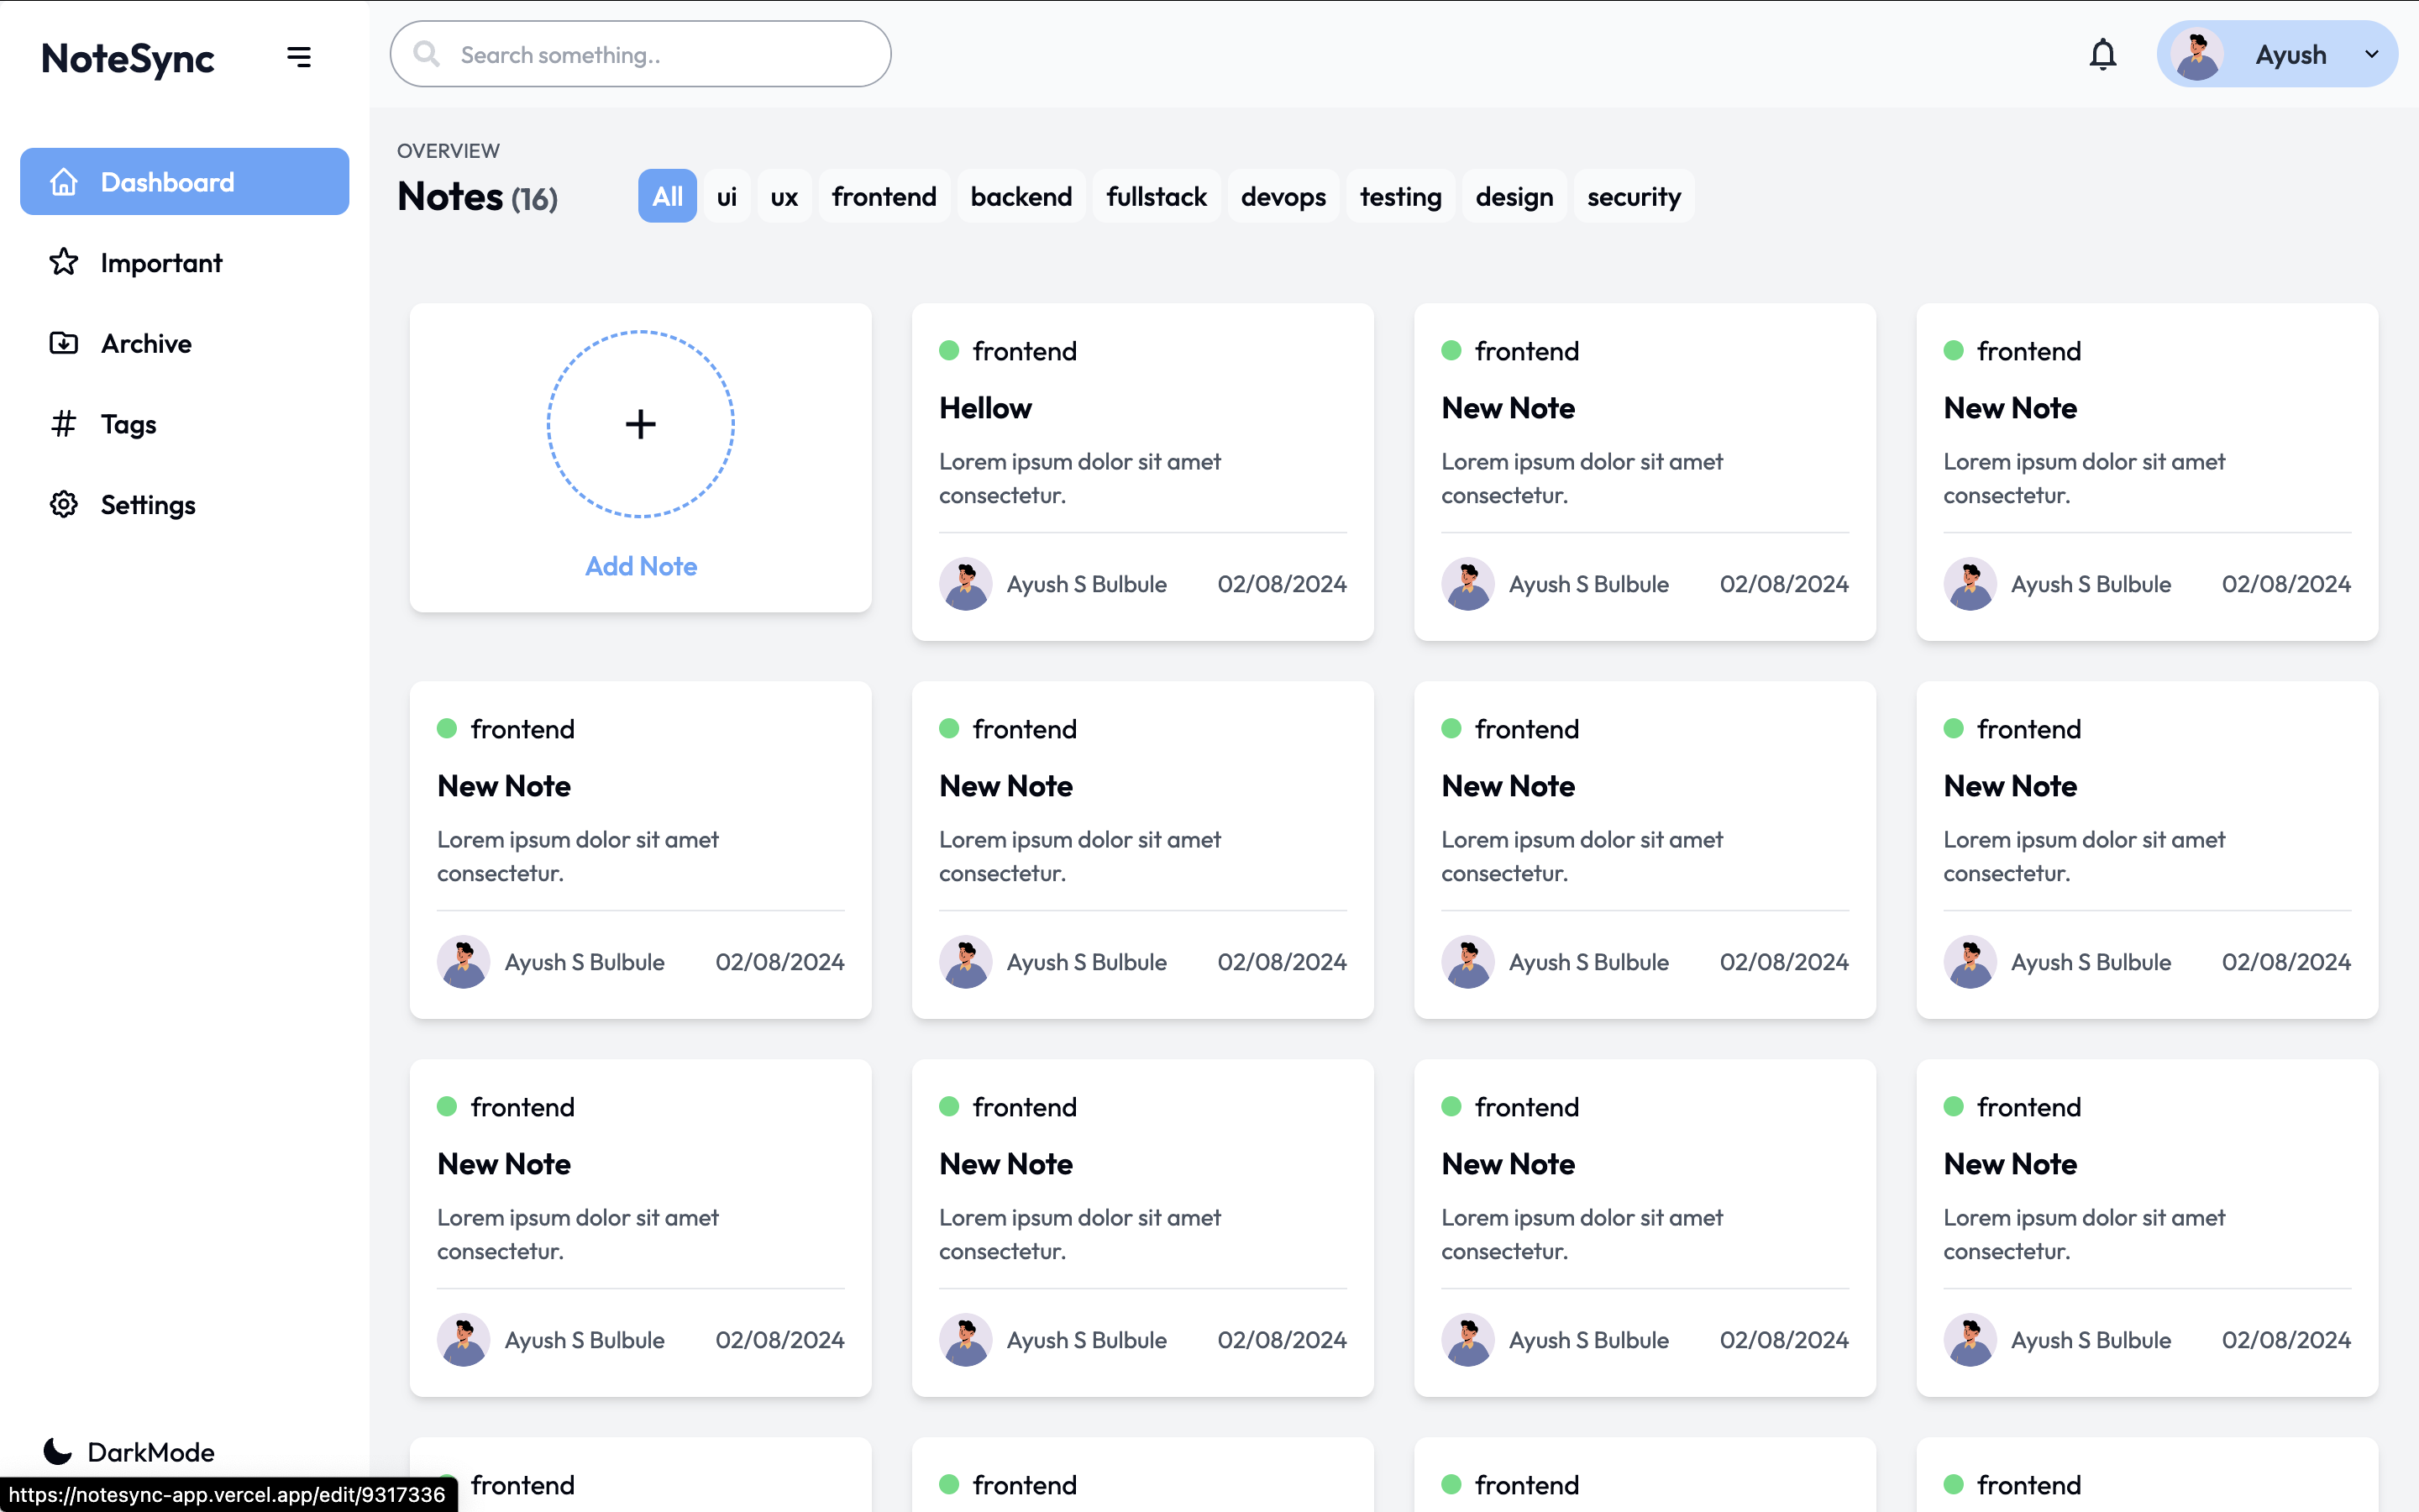2419x1512 pixels.
Task: Click the date on the Hellow note
Action: coord(1282,584)
